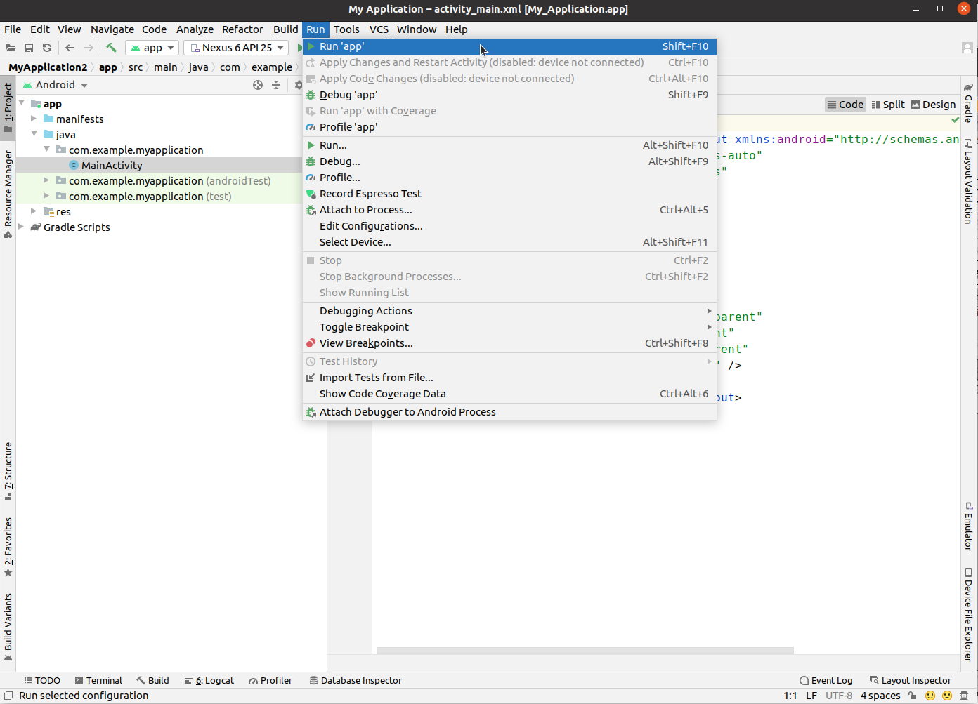
Task: Click the LF line separator selector
Action: coord(811,696)
